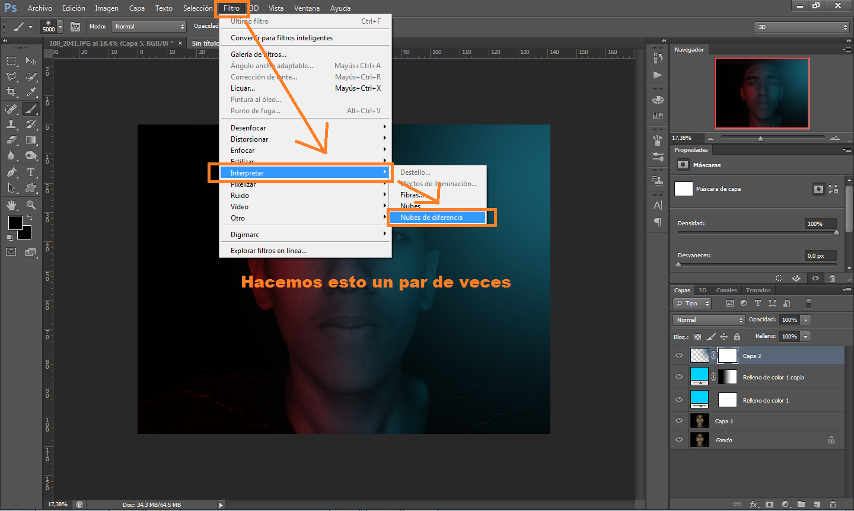Hide the Capa 2 layer
854x511 pixels.
click(679, 356)
